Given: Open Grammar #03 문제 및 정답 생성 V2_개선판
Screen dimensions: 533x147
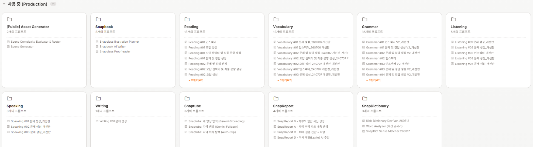Looking at the screenshot, I should 393,69.
